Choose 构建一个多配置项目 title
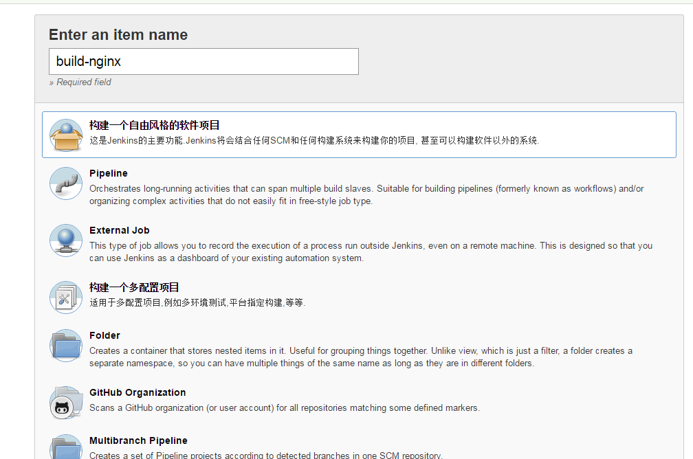693x459 pixels. tap(134, 288)
